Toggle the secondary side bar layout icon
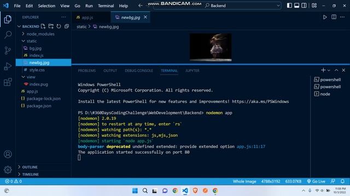Image resolution: width=350 pixels, height=196 pixels. [304, 5]
